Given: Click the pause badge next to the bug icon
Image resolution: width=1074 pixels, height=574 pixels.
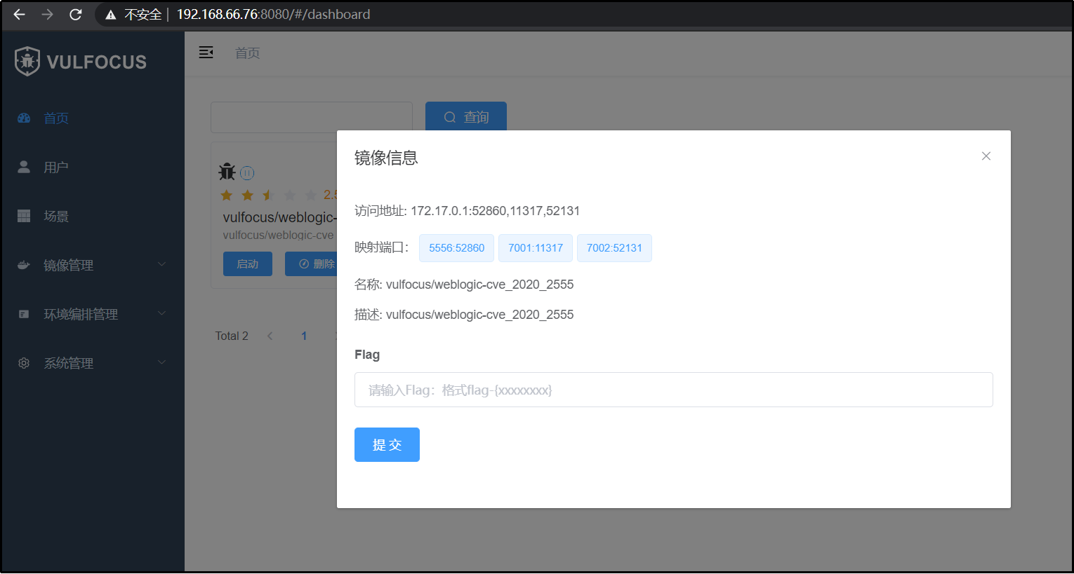Looking at the screenshot, I should coord(247,172).
